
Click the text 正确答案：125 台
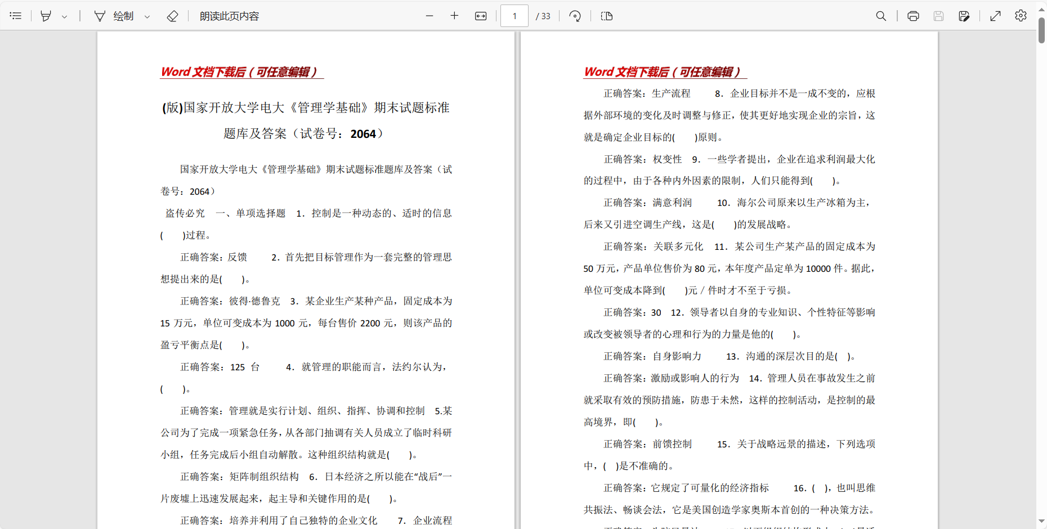point(220,367)
